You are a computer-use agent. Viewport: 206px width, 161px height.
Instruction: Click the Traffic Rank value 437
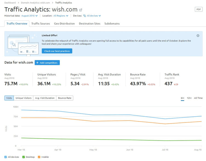point(168,84)
